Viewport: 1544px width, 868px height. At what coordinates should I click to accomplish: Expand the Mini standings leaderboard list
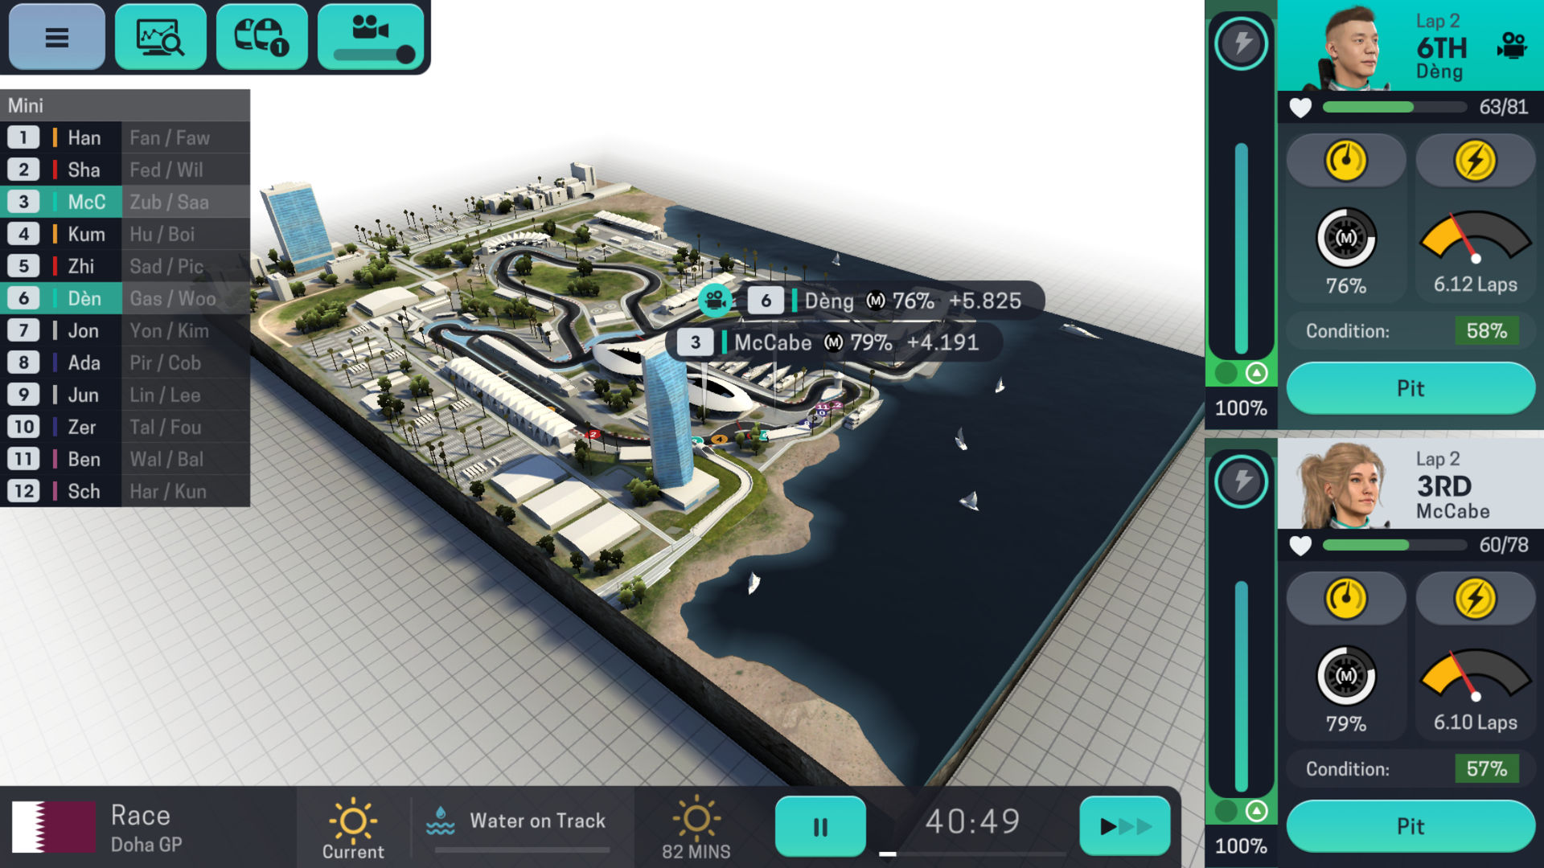click(125, 104)
